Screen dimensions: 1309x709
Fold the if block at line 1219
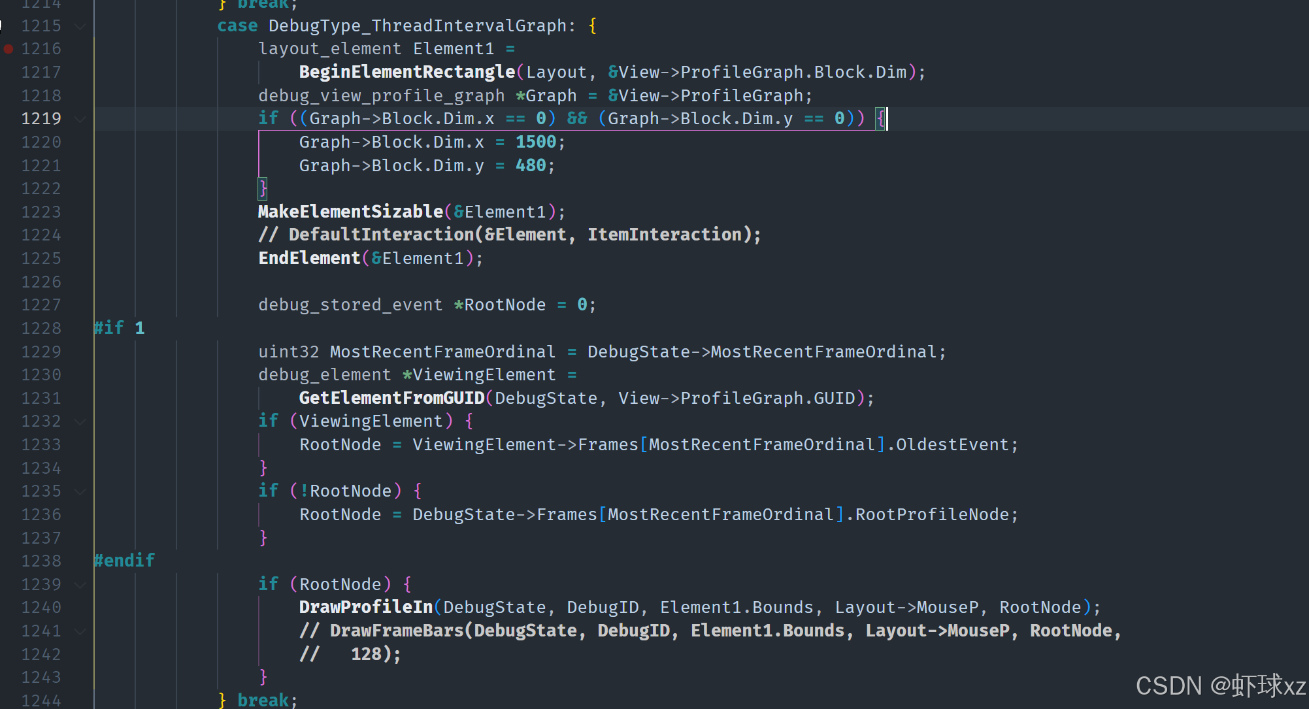(80, 119)
